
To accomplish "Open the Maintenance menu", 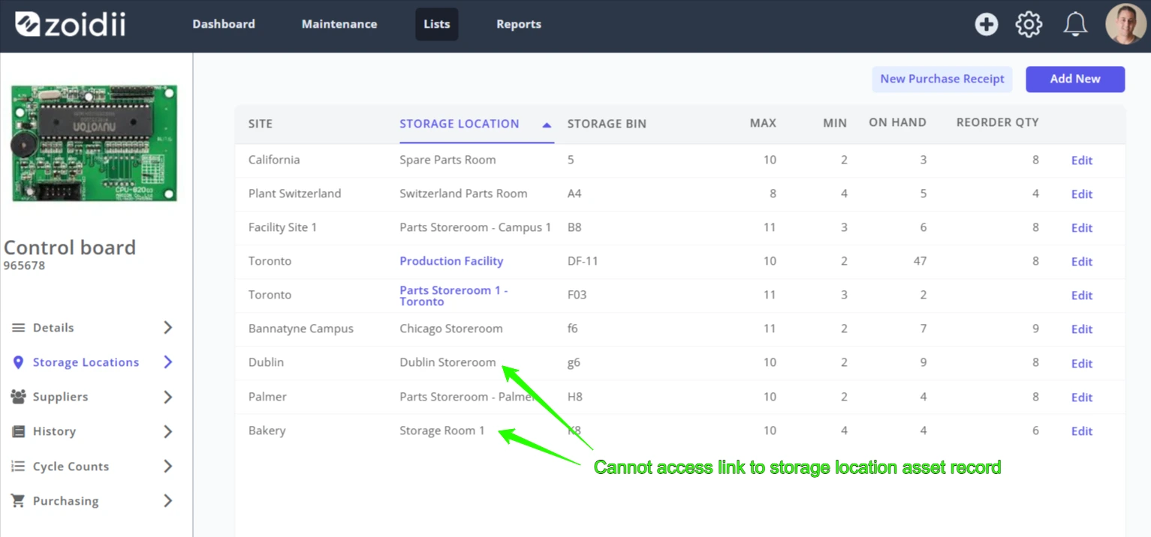I will coord(339,24).
